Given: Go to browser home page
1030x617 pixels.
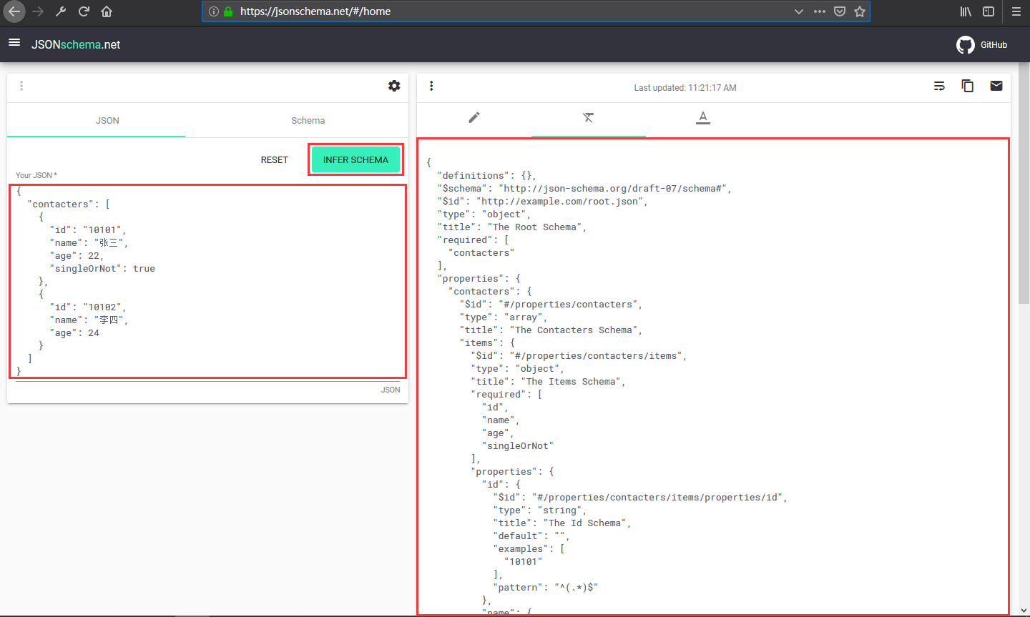Looking at the screenshot, I should (107, 11).
